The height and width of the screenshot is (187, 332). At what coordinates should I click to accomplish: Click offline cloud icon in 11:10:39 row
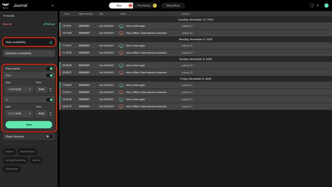121,53
